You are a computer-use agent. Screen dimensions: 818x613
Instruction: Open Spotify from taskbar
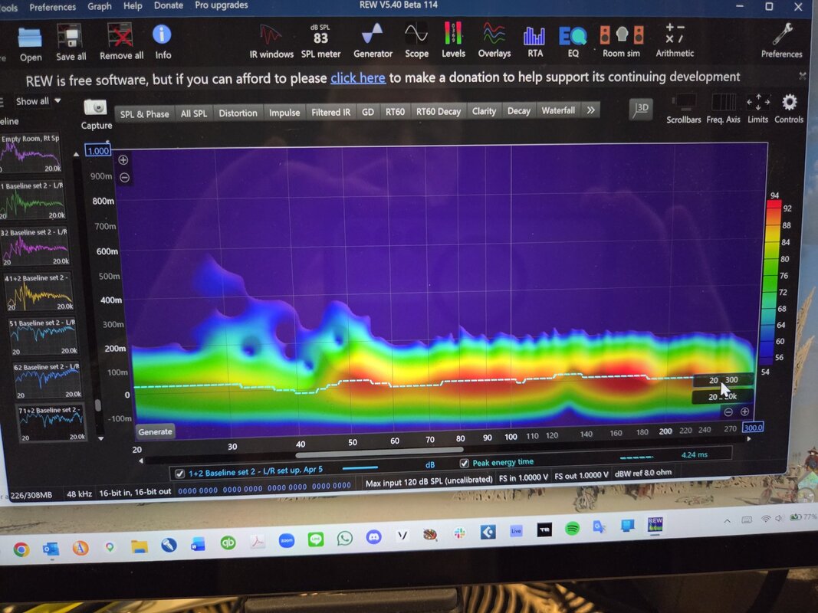pyautogui.click(x=572, y=529)
